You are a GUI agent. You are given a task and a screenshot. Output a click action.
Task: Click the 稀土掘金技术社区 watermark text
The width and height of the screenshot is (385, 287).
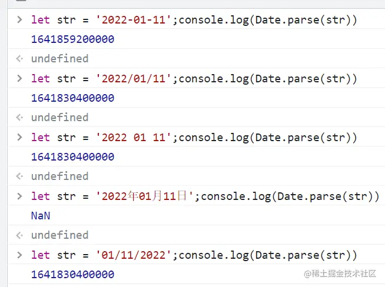click(344, 274)
